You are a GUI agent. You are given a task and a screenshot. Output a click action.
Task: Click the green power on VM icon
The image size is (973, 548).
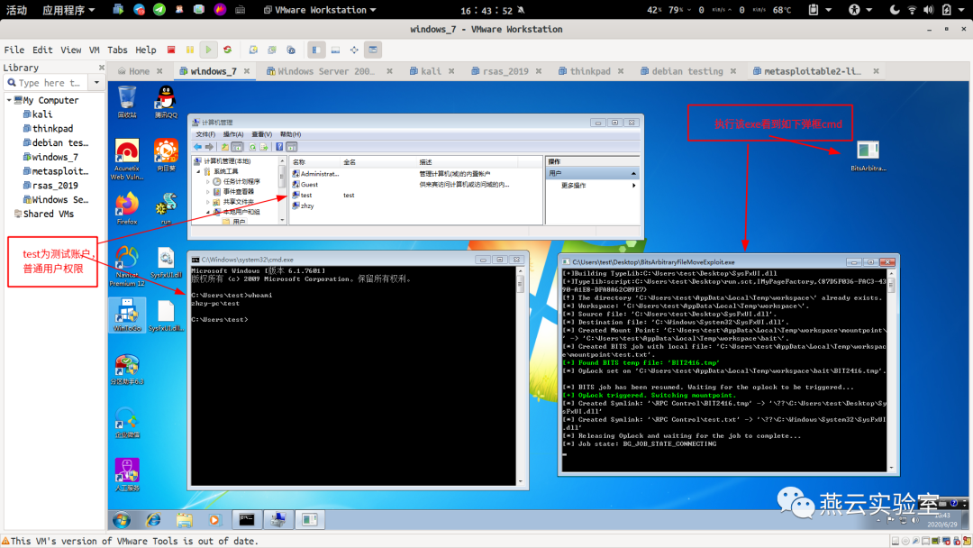pos(208,50)
